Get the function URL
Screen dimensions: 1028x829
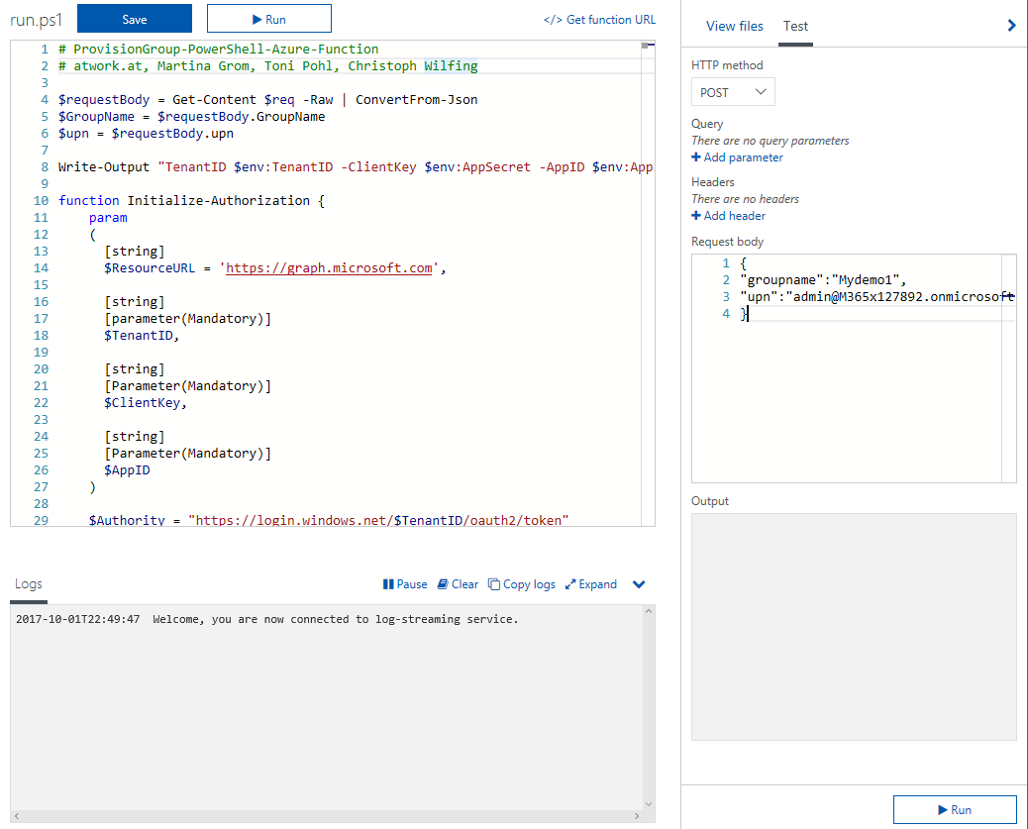(x=599, y=20)
